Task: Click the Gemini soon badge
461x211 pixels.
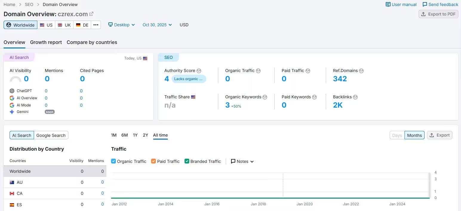Action: click(50, 112)
